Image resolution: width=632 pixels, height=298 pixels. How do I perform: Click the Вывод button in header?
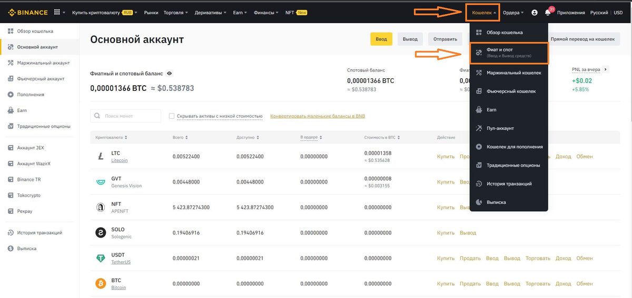tap(410, 39)
